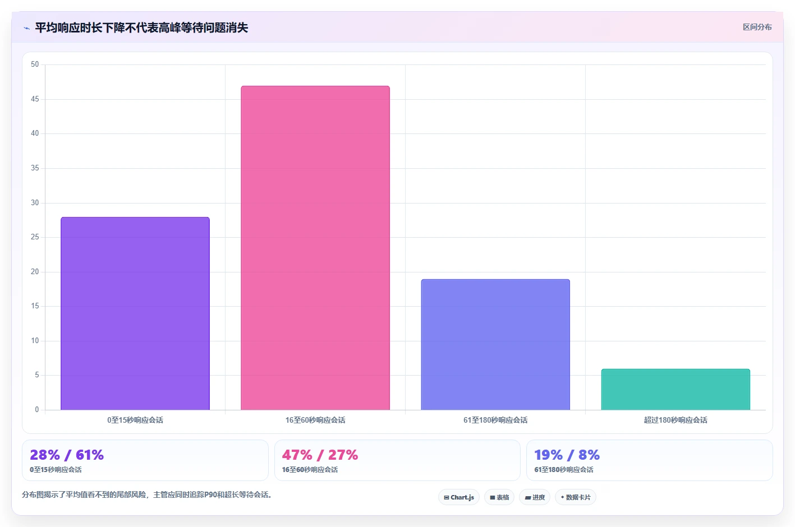Select the Chart.js tag chip

click(x=459, y=497)
